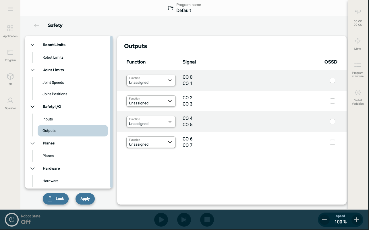This screenshot has height=230, width=369.
Task: Collapse the Robot Limits section chevron
Action: point(32,45)
